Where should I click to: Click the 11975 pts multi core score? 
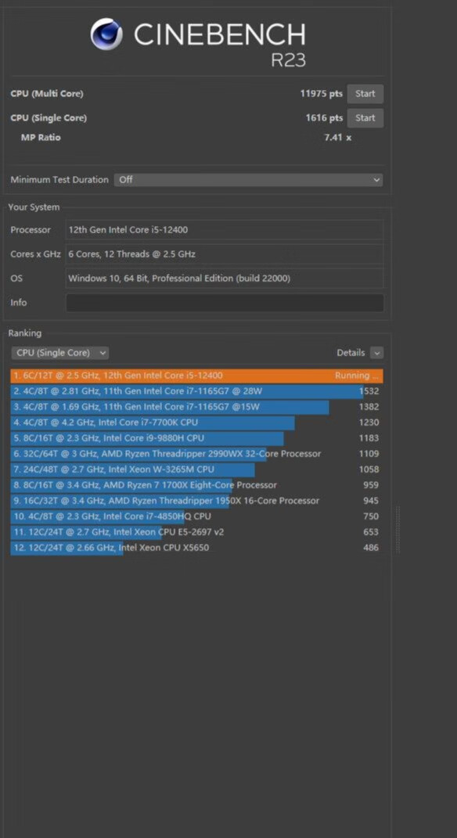322,94
